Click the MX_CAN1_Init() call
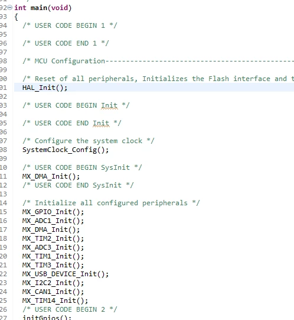294x320 pixels. tap(53, 292)
